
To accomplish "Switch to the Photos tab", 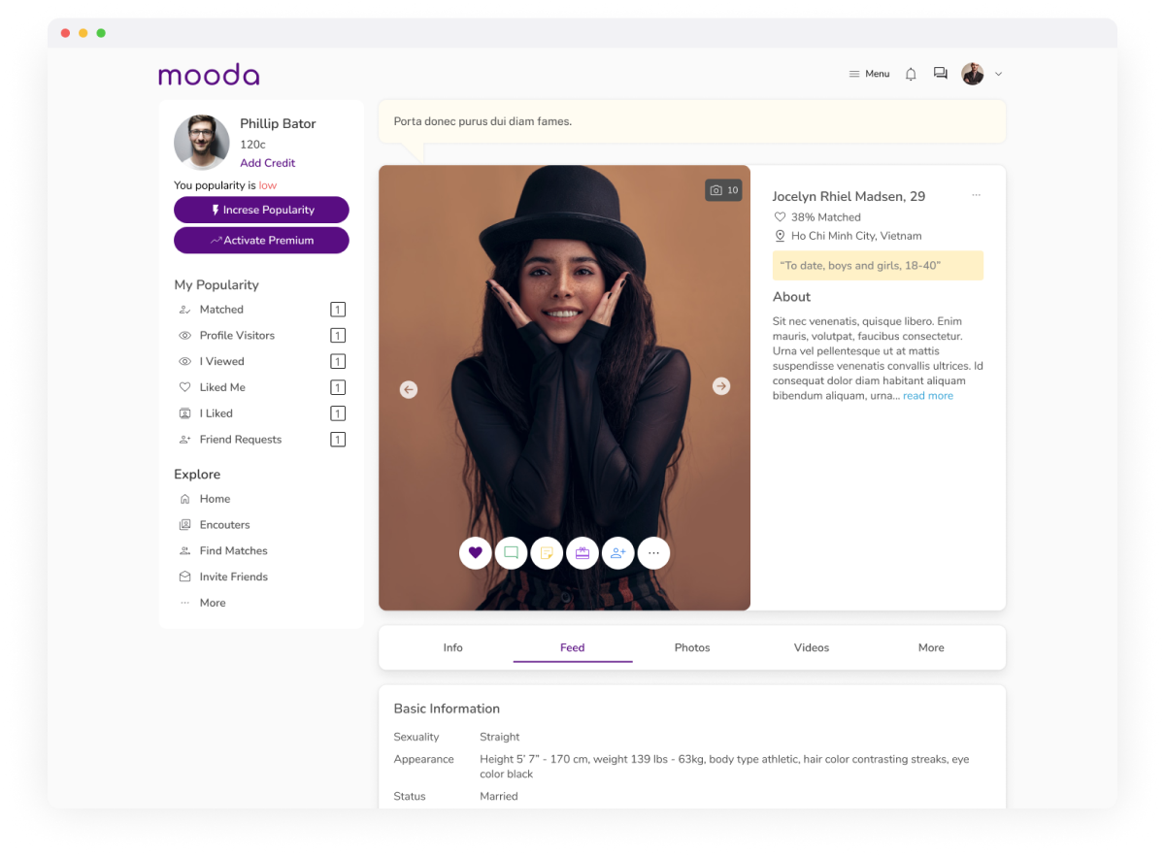I will 692,647.
